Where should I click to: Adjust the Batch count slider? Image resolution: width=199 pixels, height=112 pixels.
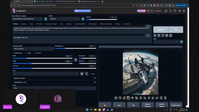click(x=87, y=58)
